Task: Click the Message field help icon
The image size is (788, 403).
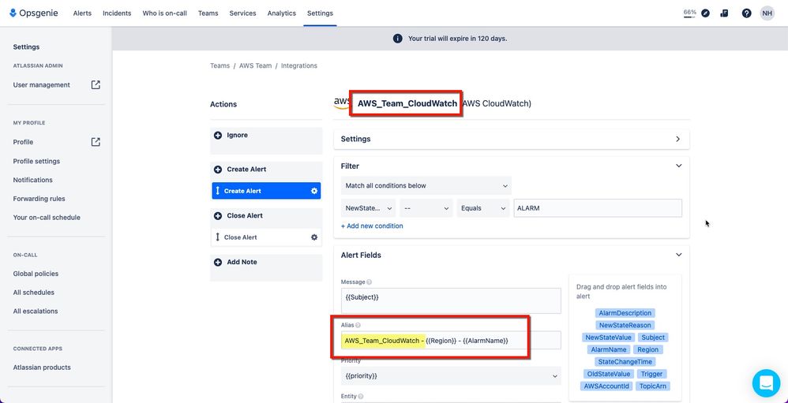Action: click(370, 282)
